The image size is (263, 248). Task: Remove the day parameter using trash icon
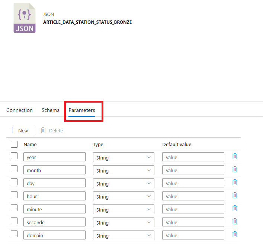click(235, 183)
